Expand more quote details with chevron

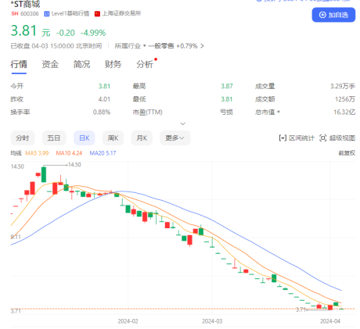pyautogui.click(x=183, y=123)
